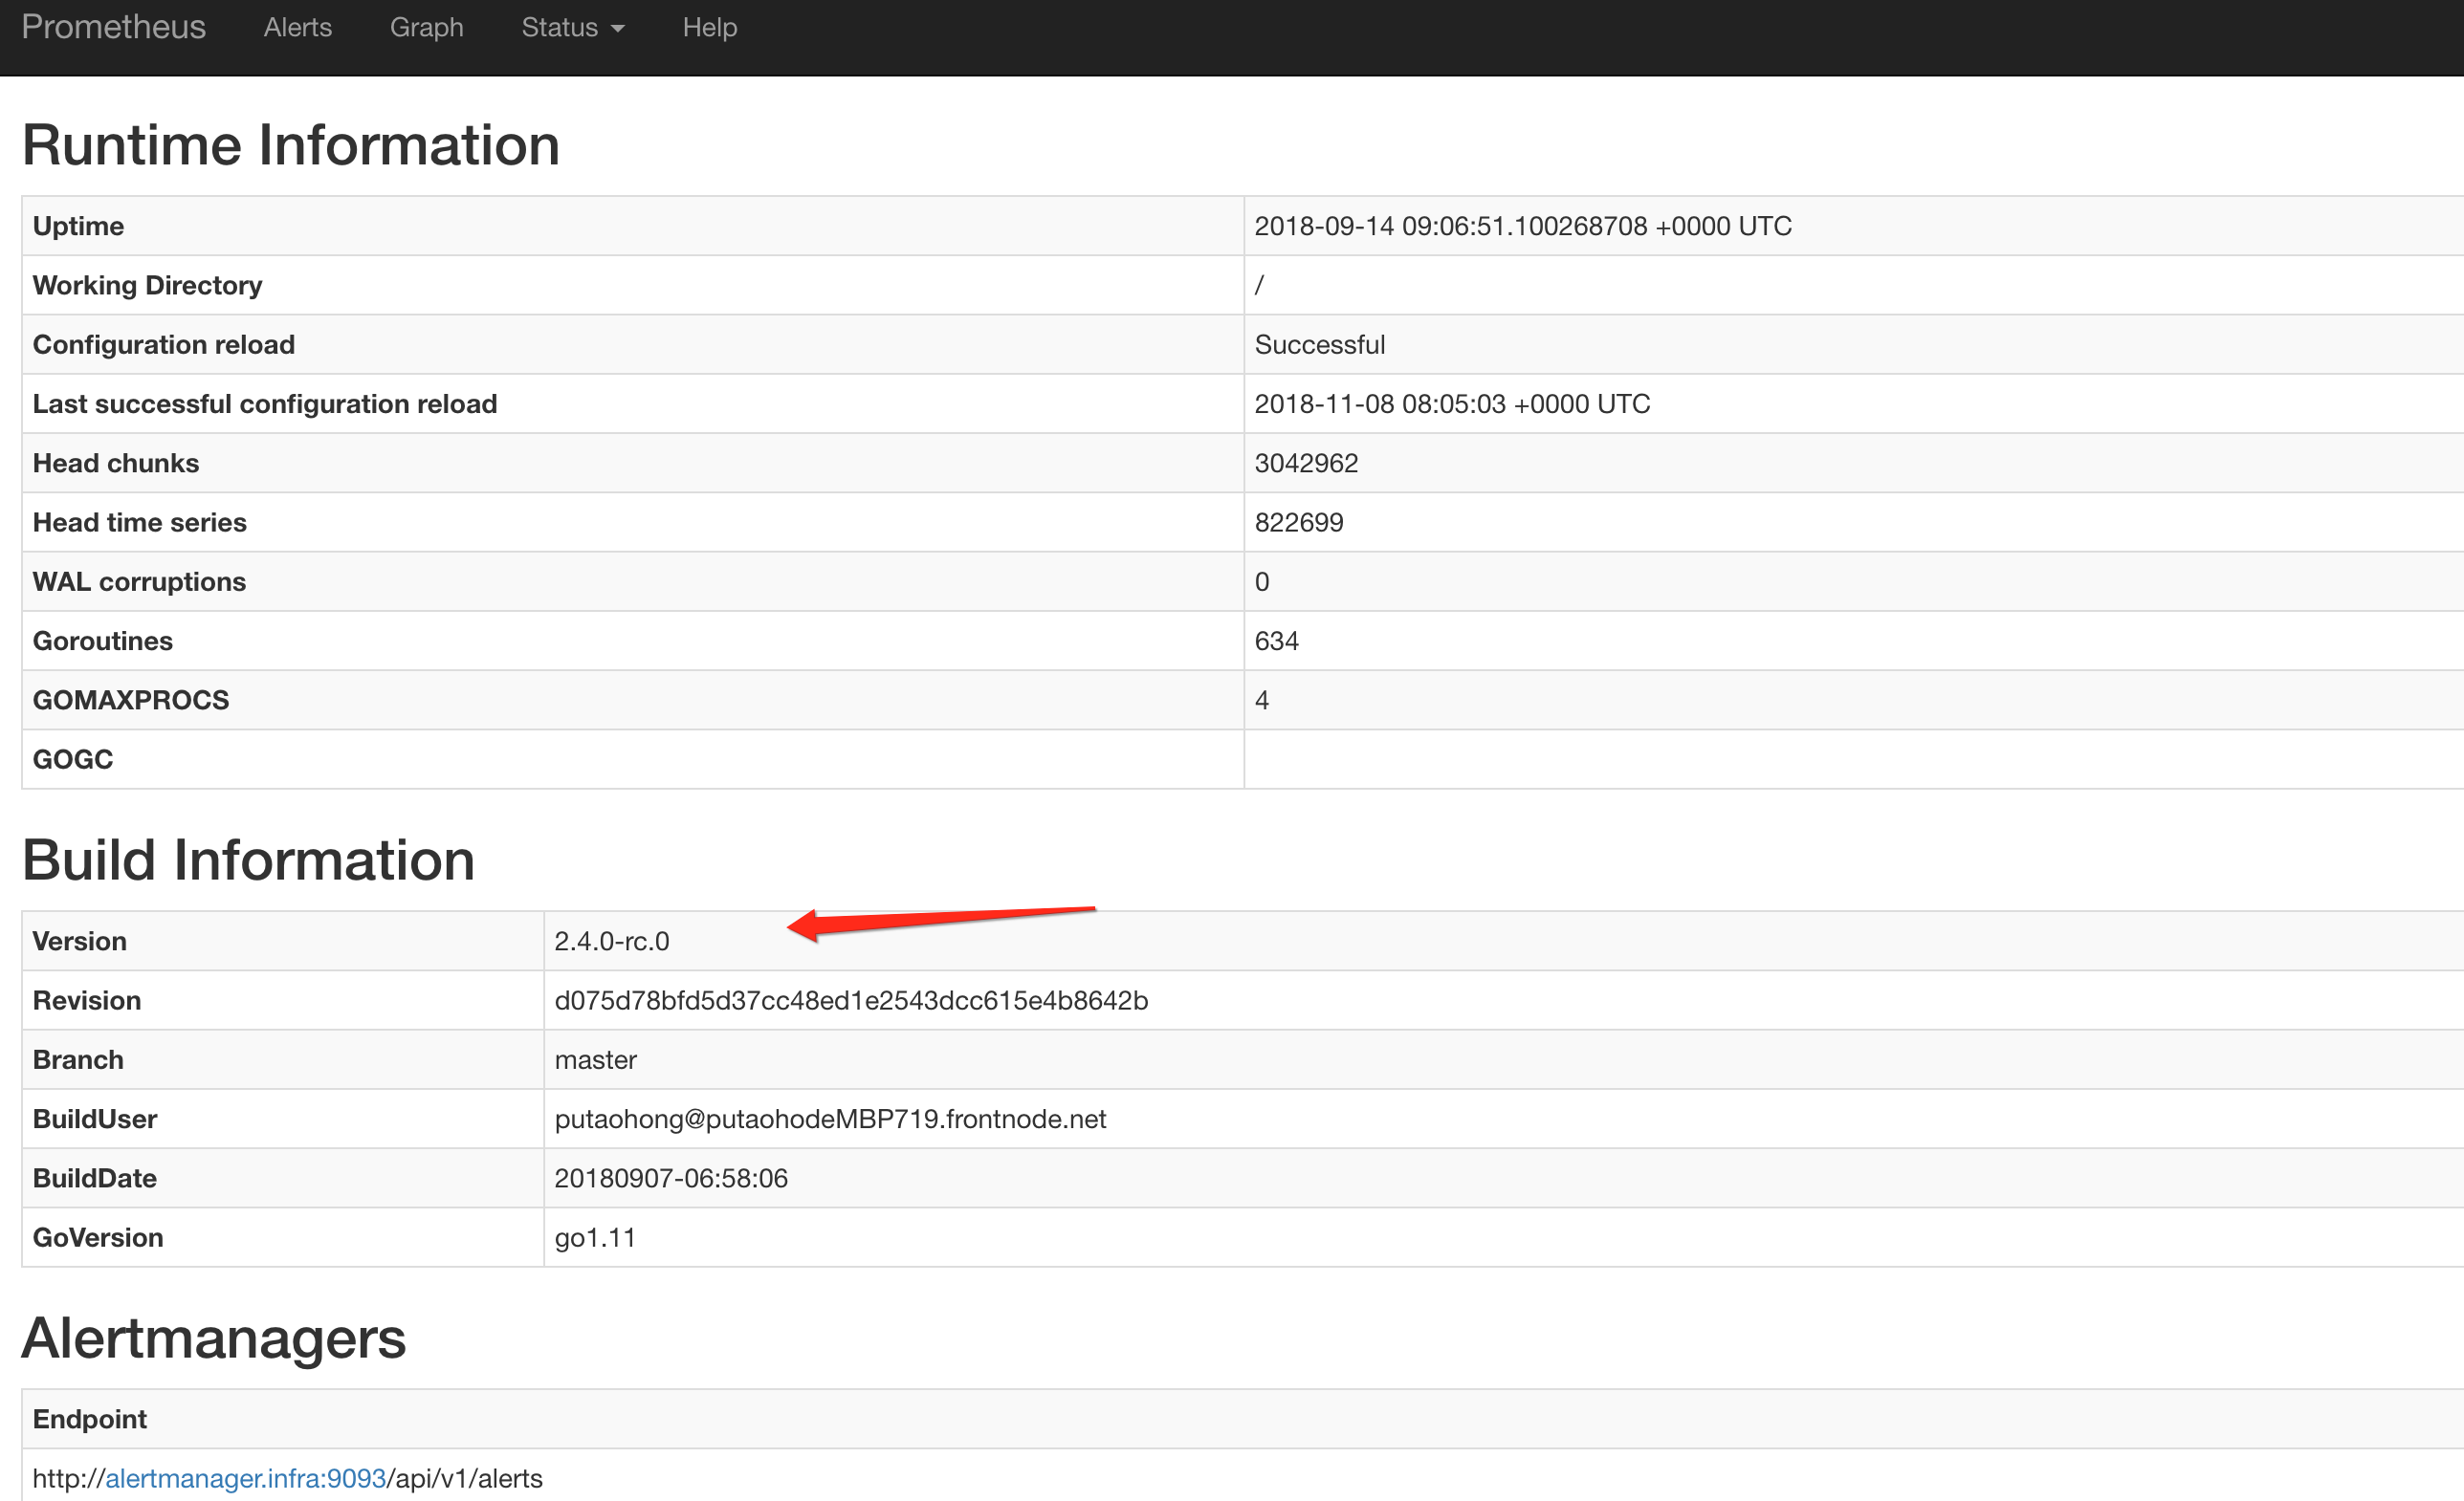Click the version value 2.4.0-rc.0
The width and height of the screenshot is (2464, 1501).
click(611, 942)
